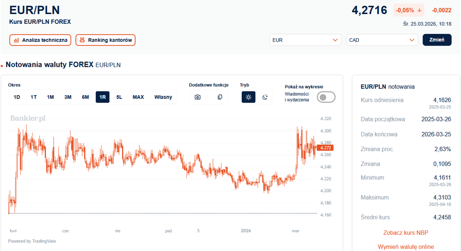Click the 4.160 price axis label
Image resolution: width=461 pixels, height=251 pixels.
[326, 215]
